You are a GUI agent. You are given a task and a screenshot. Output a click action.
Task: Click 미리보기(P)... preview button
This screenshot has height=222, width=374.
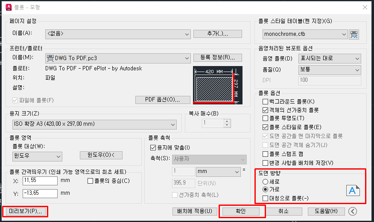(25, 211)
